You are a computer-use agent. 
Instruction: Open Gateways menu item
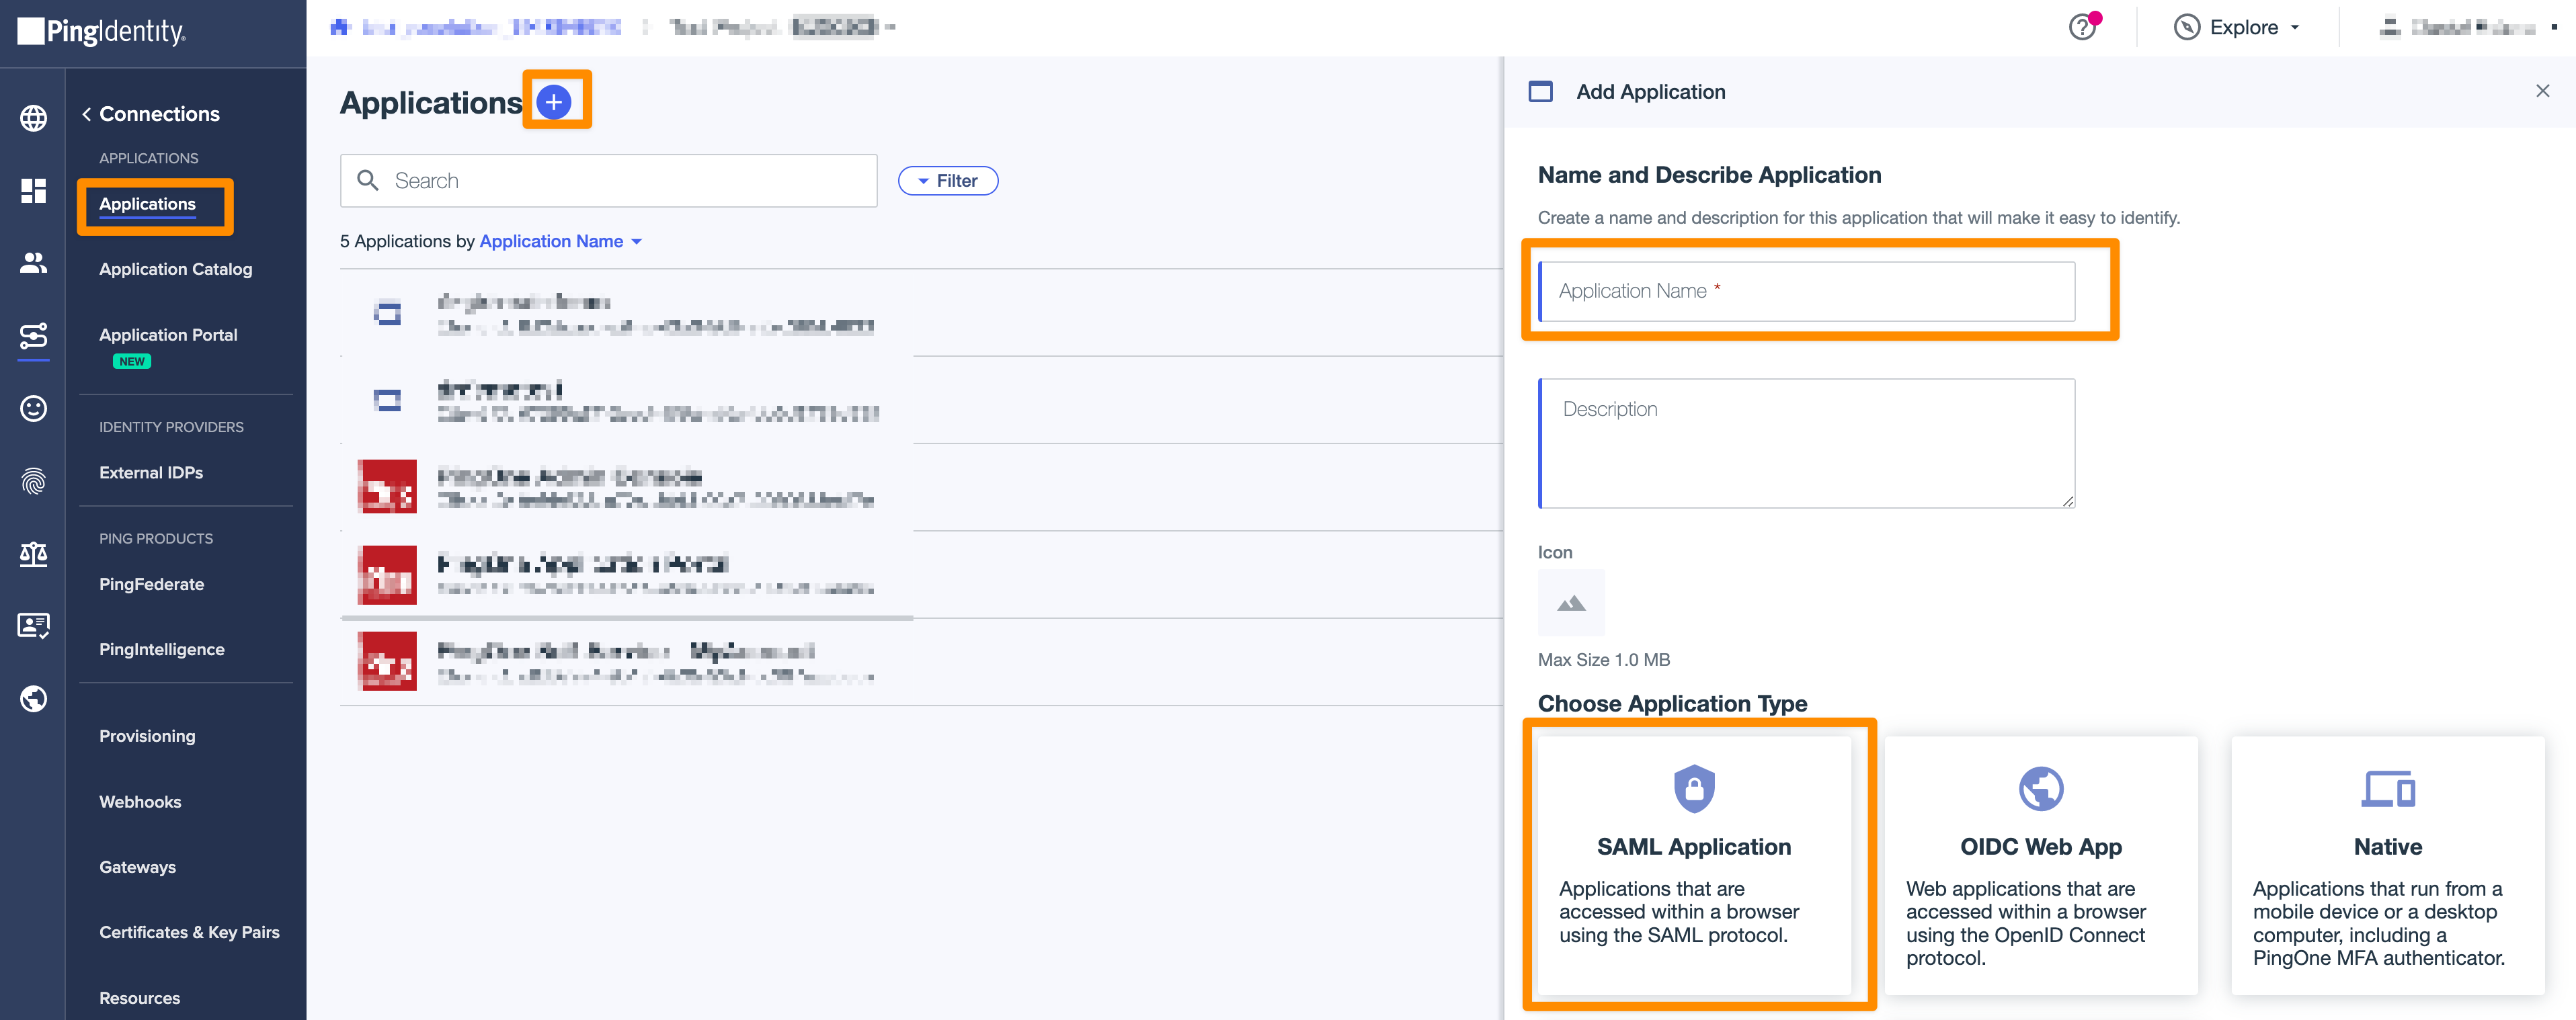[x=137, y=867]
